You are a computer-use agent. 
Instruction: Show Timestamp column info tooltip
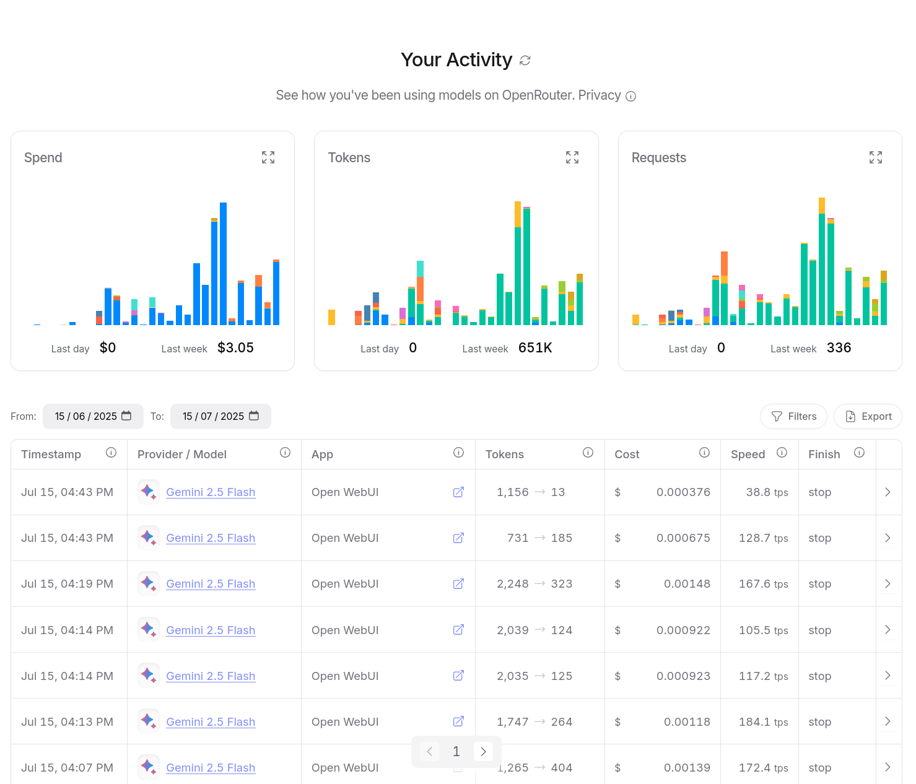pos(111,453)
